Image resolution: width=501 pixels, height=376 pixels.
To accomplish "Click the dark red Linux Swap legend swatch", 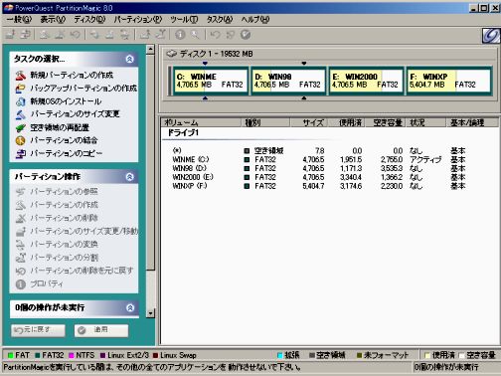I will click(155, 355).
